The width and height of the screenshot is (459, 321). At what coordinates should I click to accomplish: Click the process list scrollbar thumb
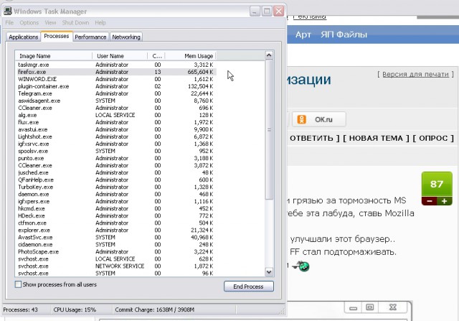[x=269, y=129]
